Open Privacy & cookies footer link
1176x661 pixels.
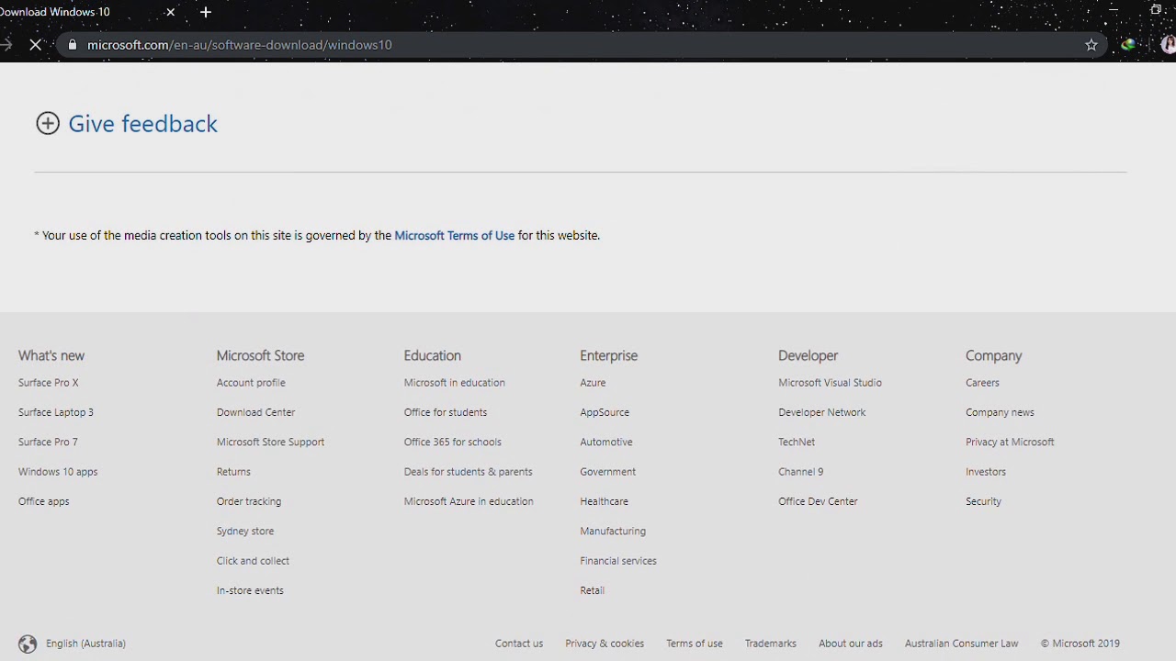pos(605,644)
